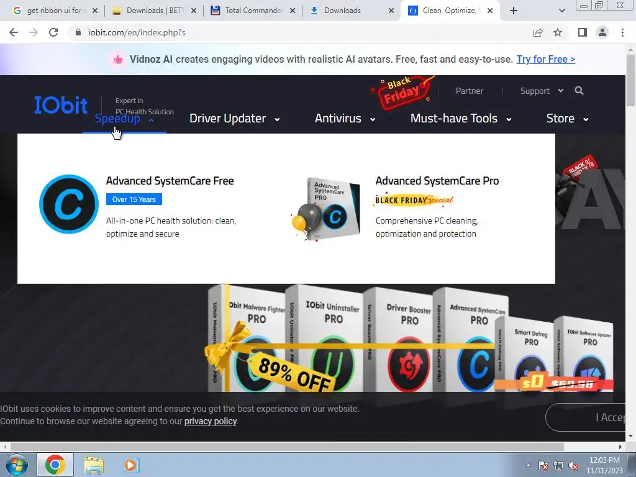The width and height of the screenshot is (636, 477).
Task: Select Advanced SystemCare Free icon
Action: pyautogui.click(x=69, y=204)
